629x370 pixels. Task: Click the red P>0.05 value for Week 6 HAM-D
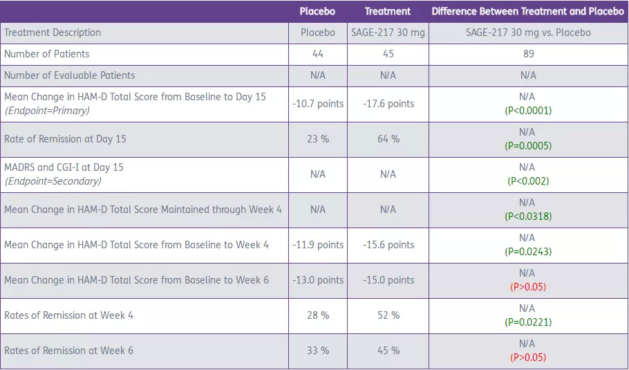coord(527,287)
